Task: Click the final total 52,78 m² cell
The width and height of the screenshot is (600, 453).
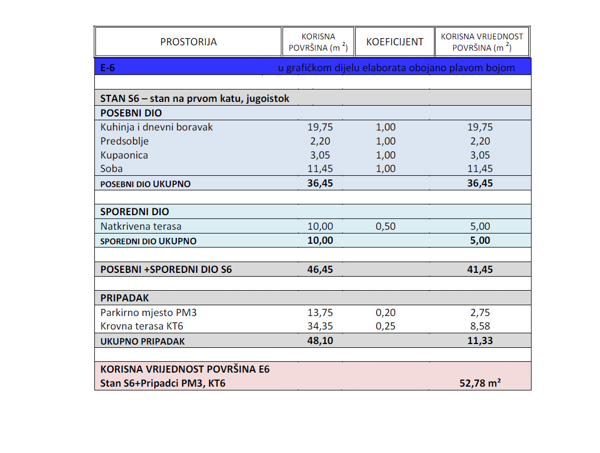Action: point(480,383)
